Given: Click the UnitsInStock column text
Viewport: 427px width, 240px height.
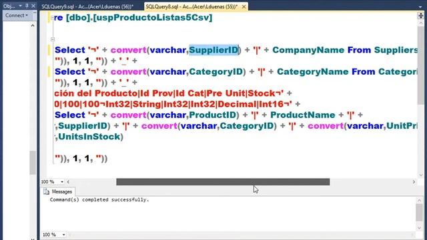Looking at the screenshot, I should (89, 137).
